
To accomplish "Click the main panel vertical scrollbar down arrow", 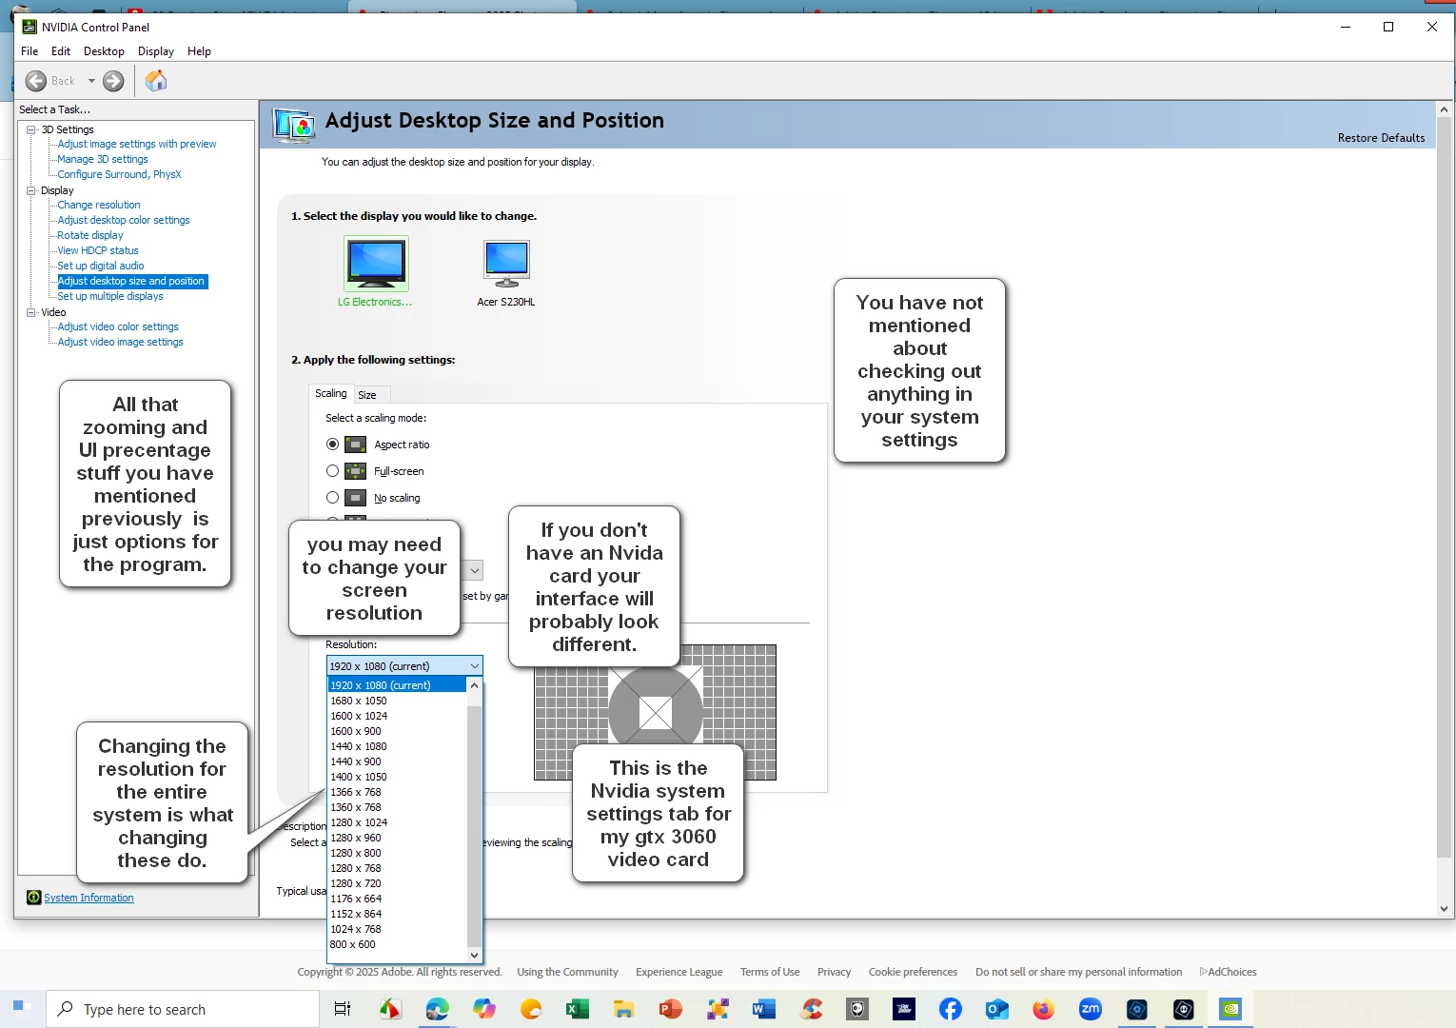I will [x=1444, y=909].
